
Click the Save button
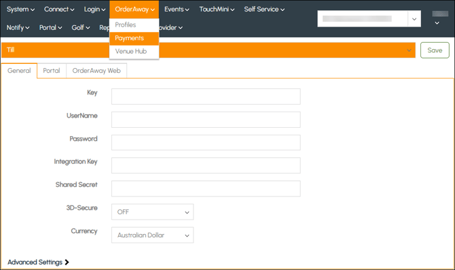[435, 50]
